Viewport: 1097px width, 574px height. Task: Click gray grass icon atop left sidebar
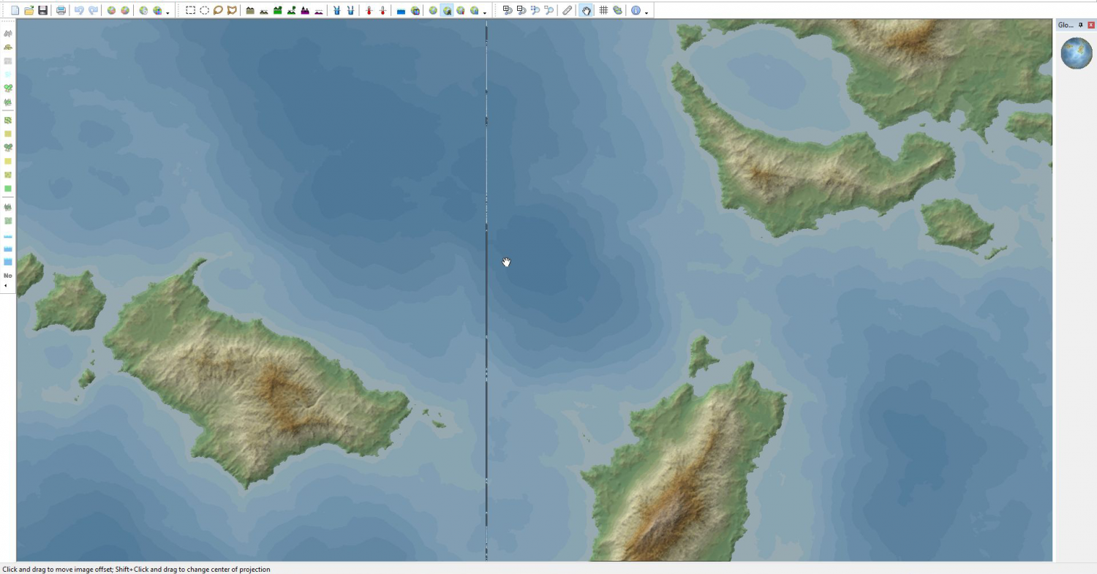click(x=8, y=34)
